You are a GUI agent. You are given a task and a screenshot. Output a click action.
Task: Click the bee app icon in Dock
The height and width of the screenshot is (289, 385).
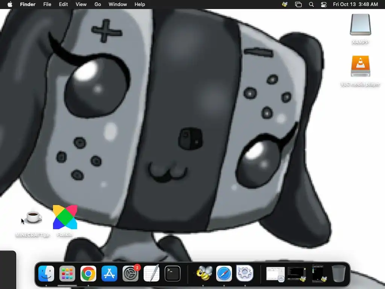204,273
